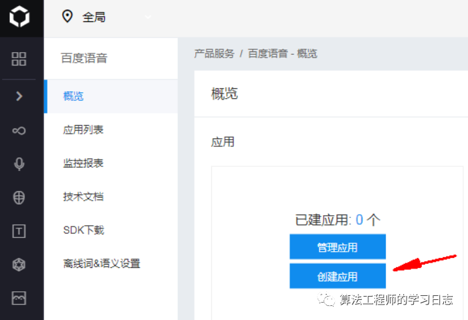Viewport: 468px width, 320px height.
Task: Select the image service icon in sidebar
Action: click(x=19, y=298)
